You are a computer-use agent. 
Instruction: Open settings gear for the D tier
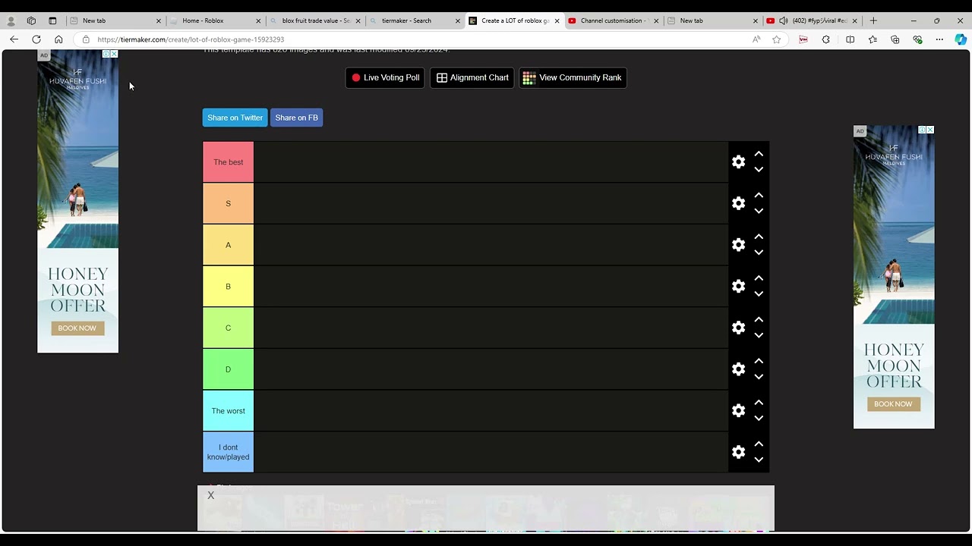coord(738,369)
